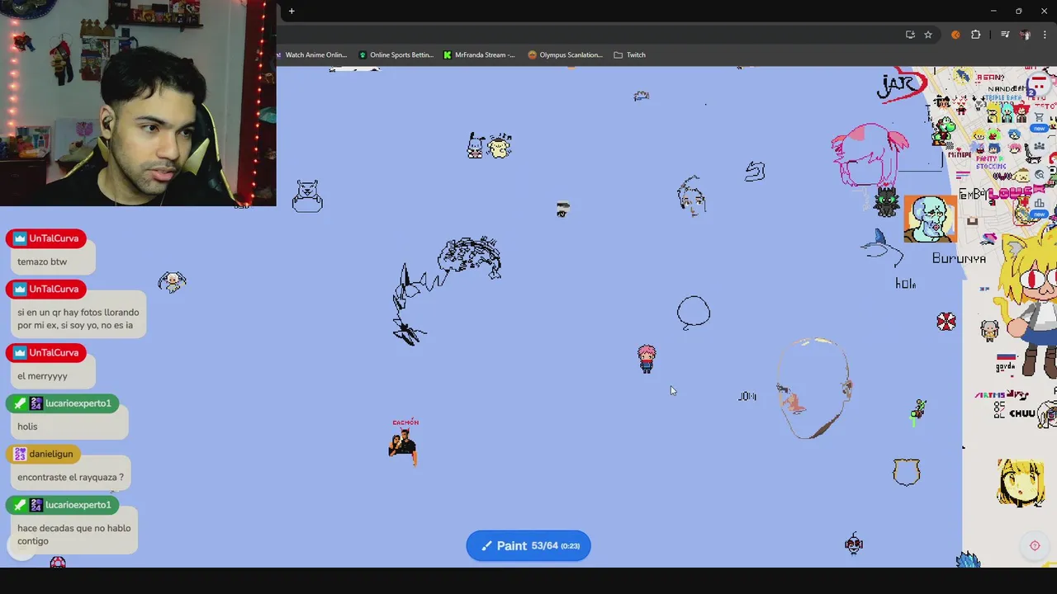Open the Chrome three-dot menu
This screenshot has width=1057, height=594.
click(1045, 35)
